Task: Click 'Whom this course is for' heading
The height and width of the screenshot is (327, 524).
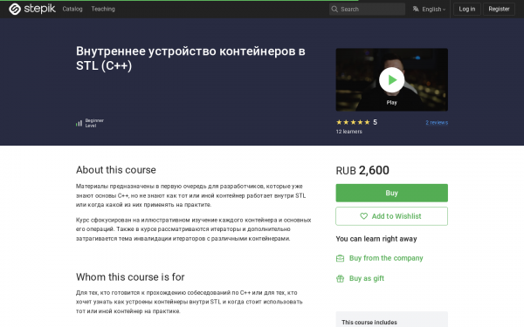Action: [x=130, y=277]
